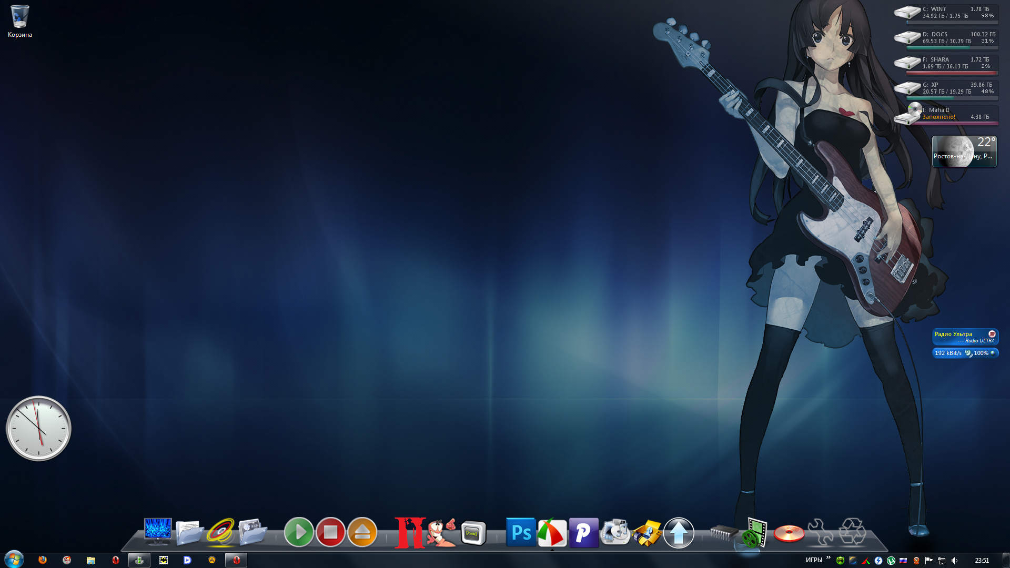Click the blue-orange swirl tray icon
Image resolution: width=1010 pixels, height=568 pixels.
(853, 561)
